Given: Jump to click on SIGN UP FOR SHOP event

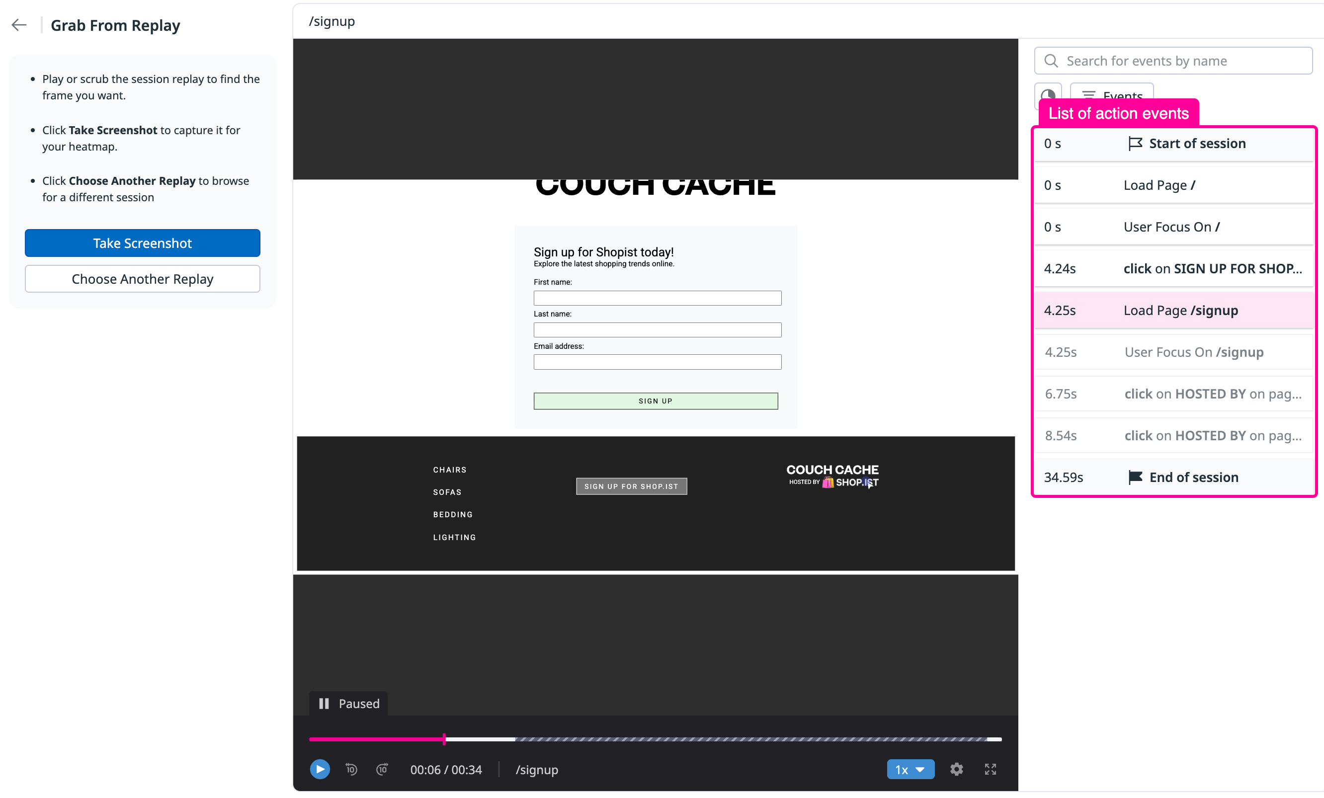Looking at the screenshot, I should click(1174, 269).
